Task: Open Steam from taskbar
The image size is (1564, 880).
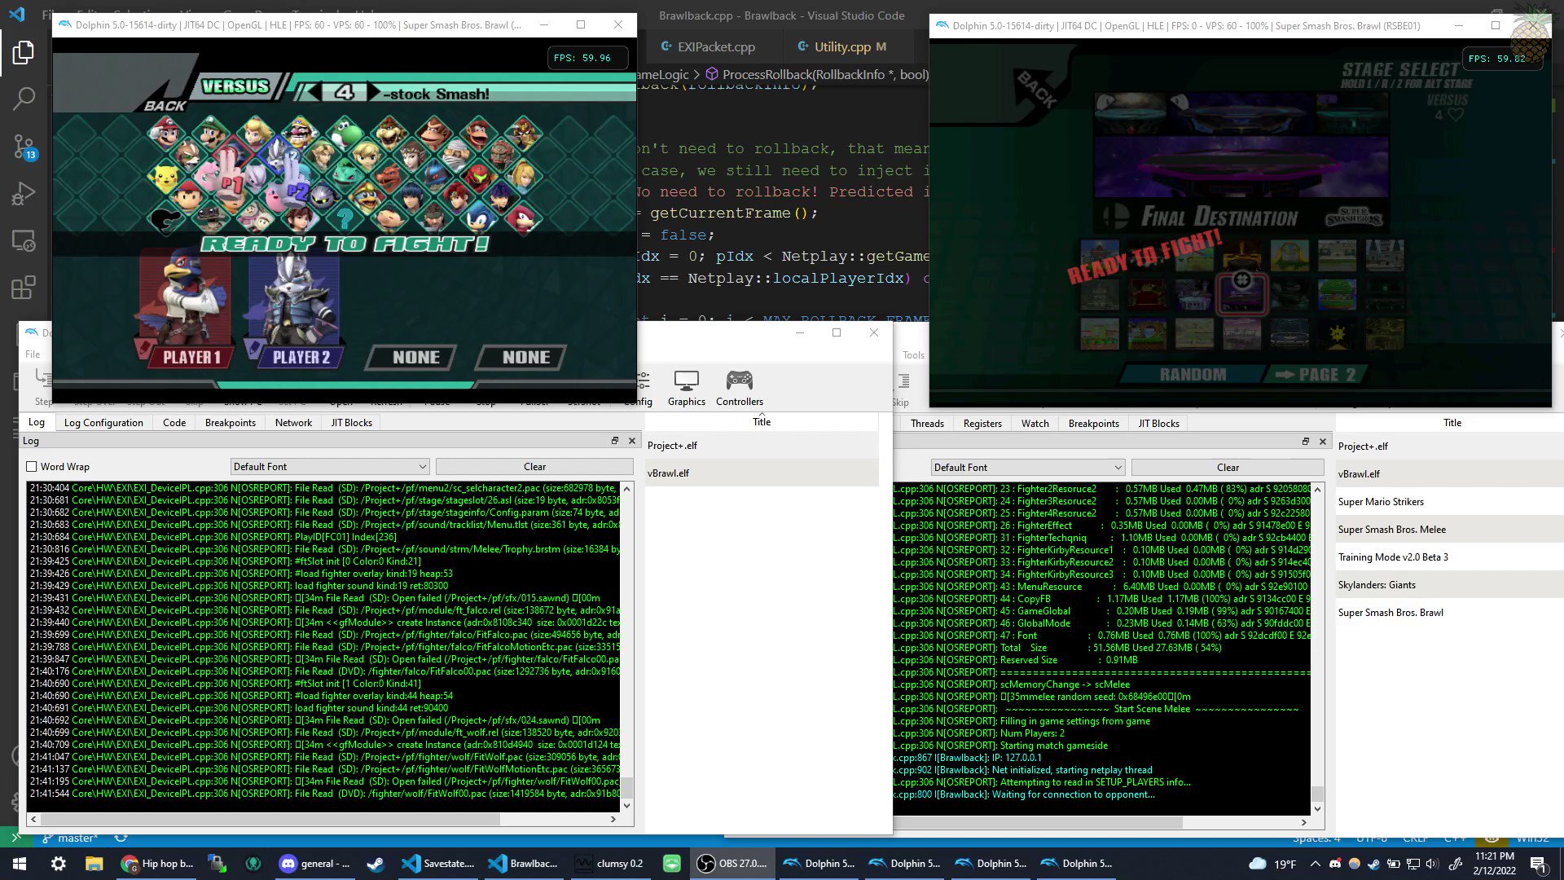Action: [376, 864]
